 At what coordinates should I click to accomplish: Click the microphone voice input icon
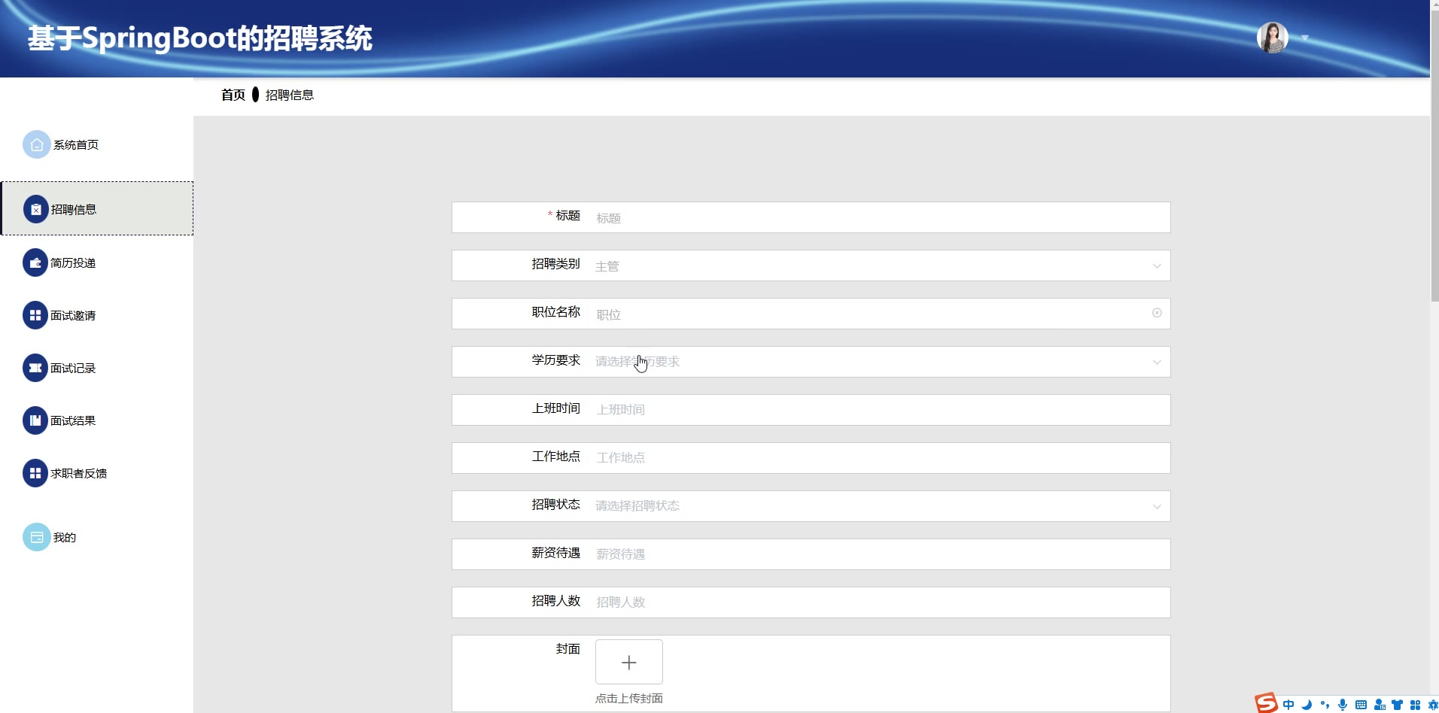1343,705
